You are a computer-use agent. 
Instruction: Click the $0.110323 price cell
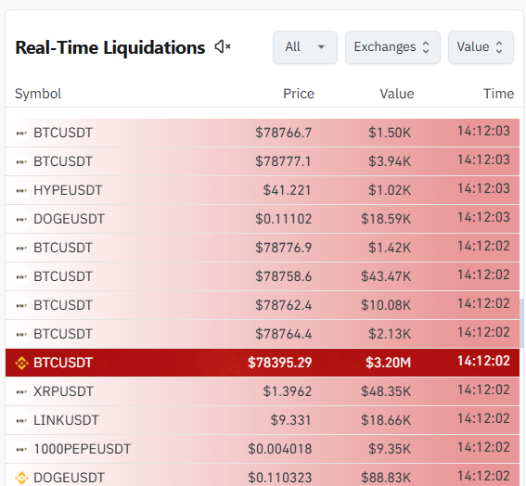[280, 478]
